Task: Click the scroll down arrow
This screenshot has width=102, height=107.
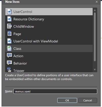Action: tap(95, 70)
